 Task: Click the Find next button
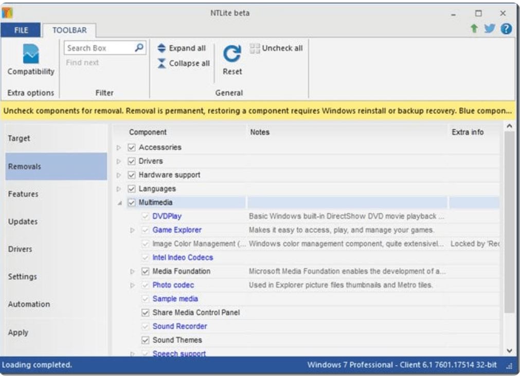click(82, 63)
